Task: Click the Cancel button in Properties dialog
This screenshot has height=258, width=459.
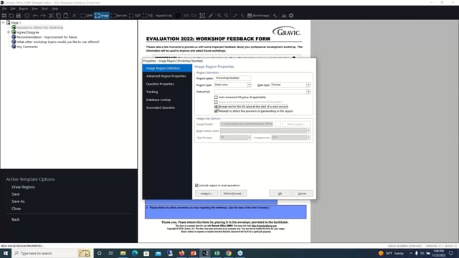Action: click(x=302, y=193)
